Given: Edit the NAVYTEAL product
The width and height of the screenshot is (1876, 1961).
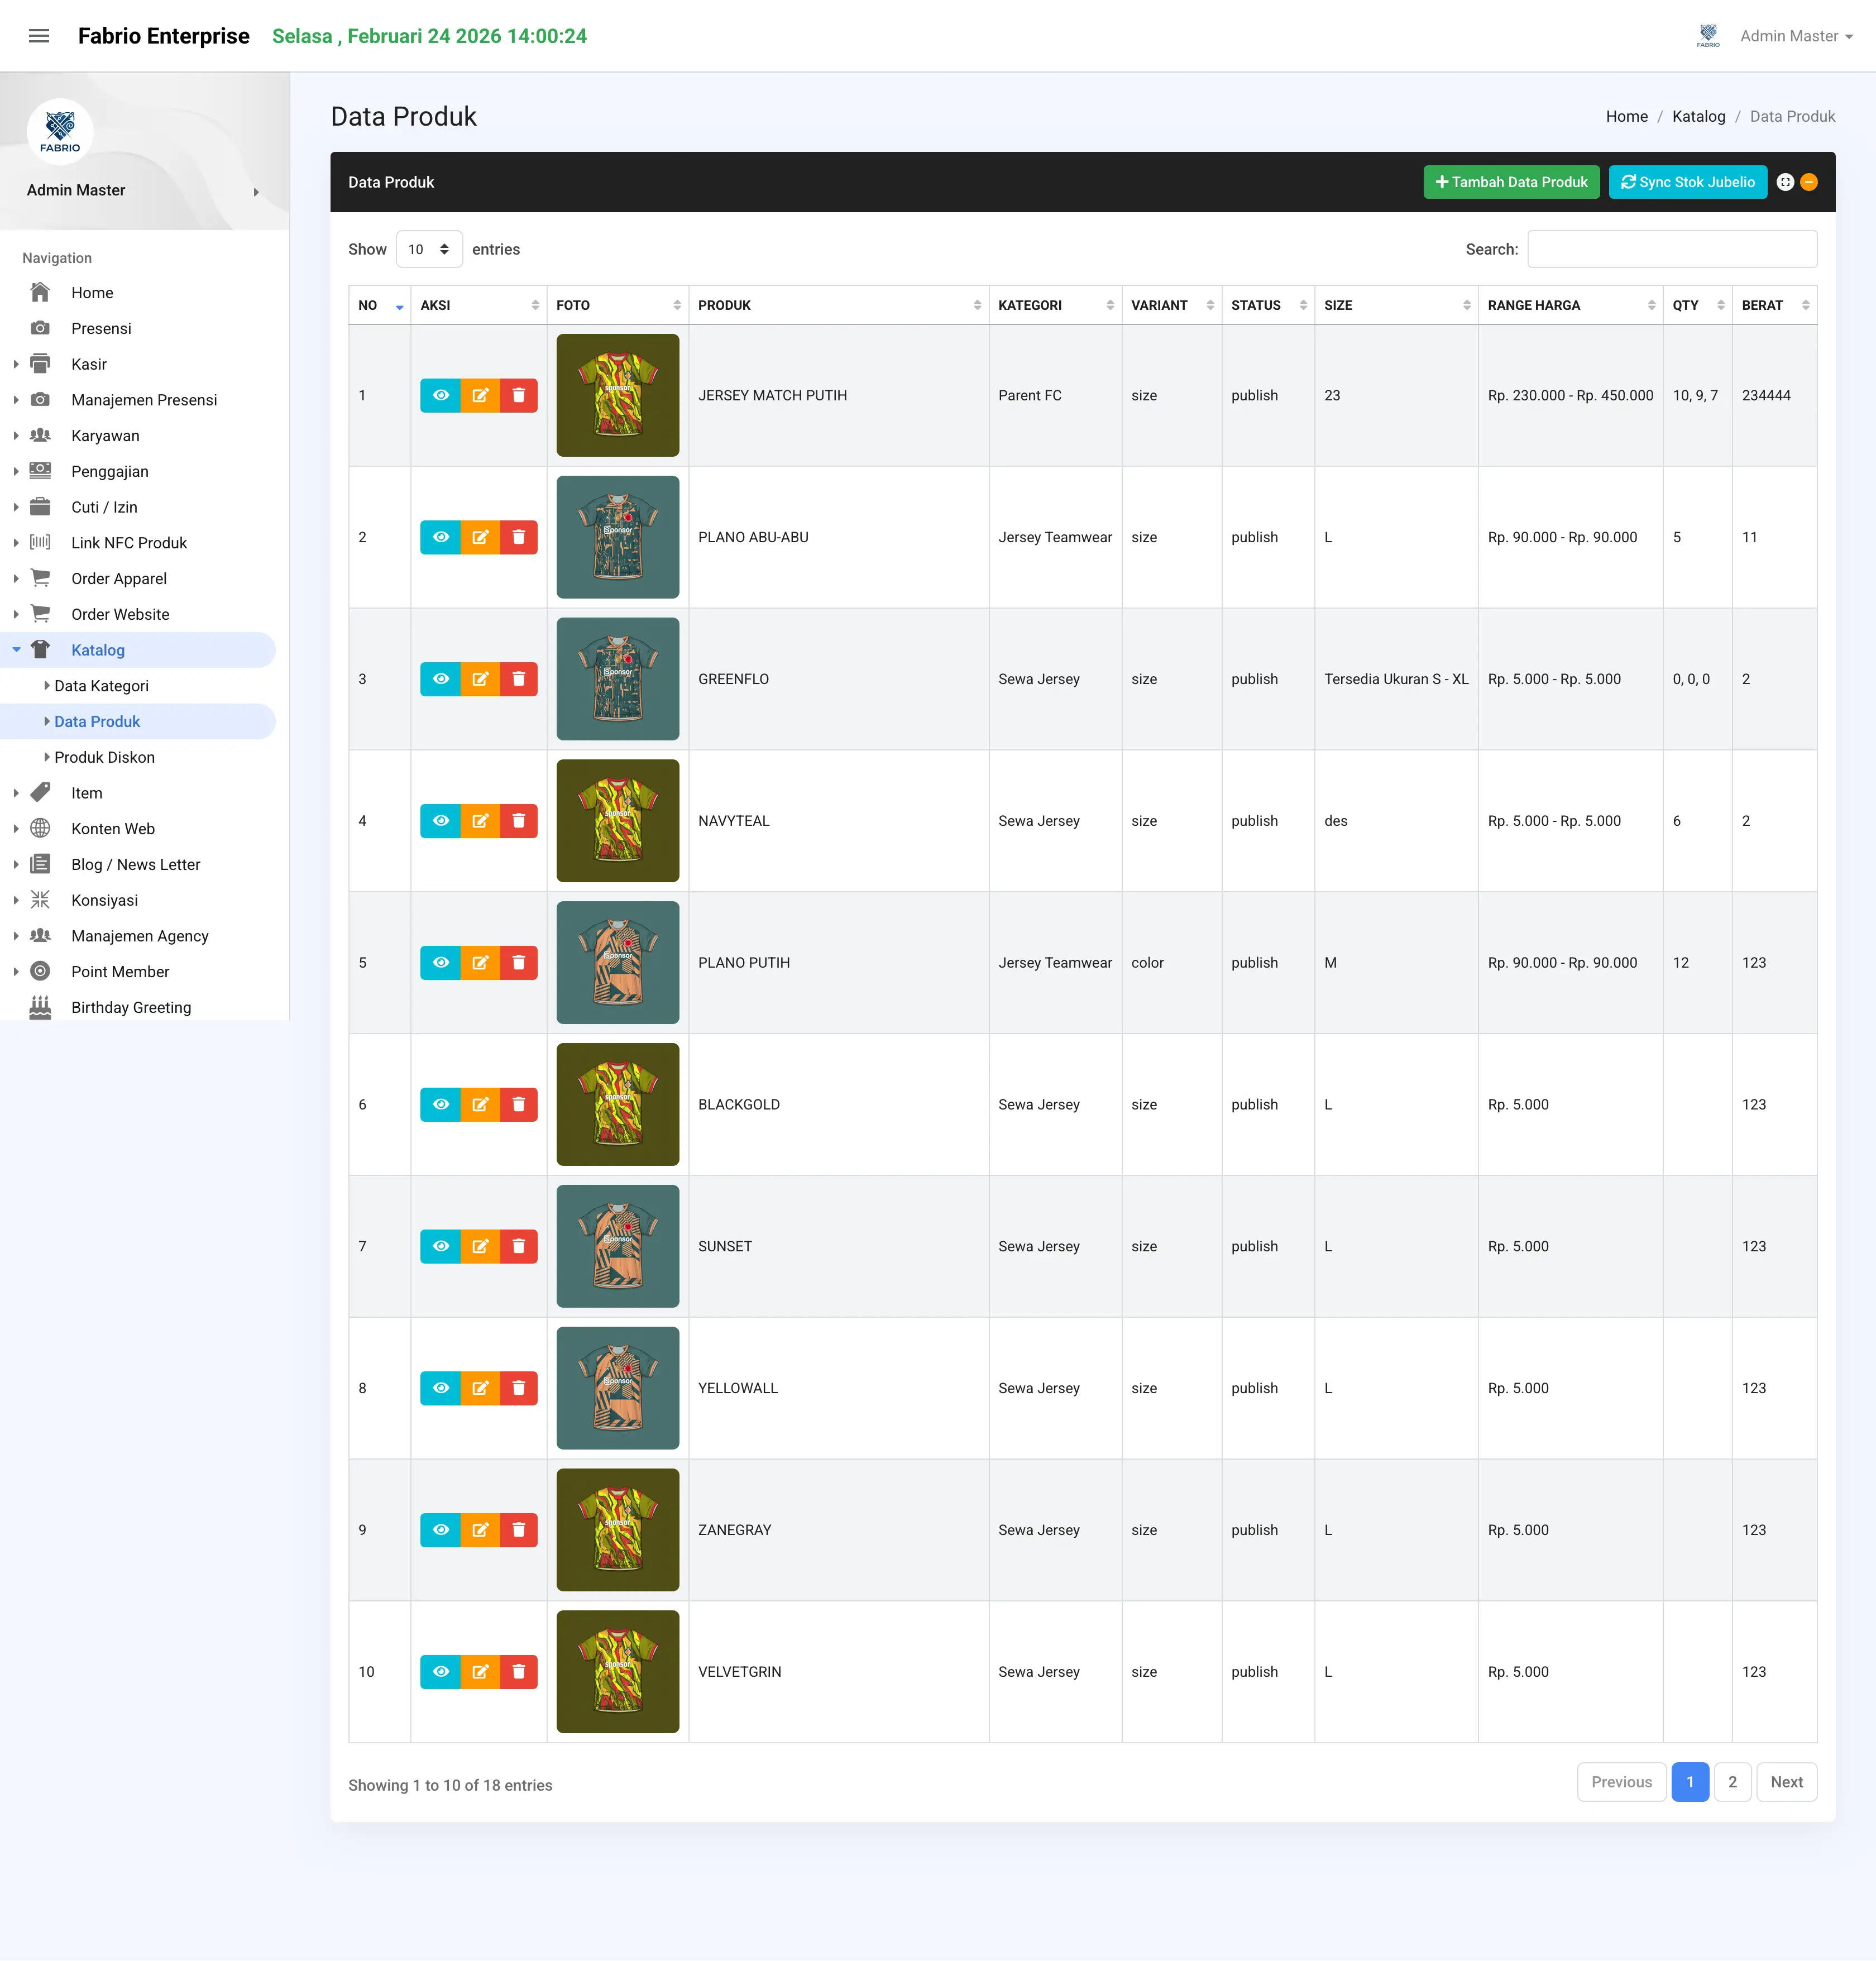Looking at the screenshot, I should point(480,821).
